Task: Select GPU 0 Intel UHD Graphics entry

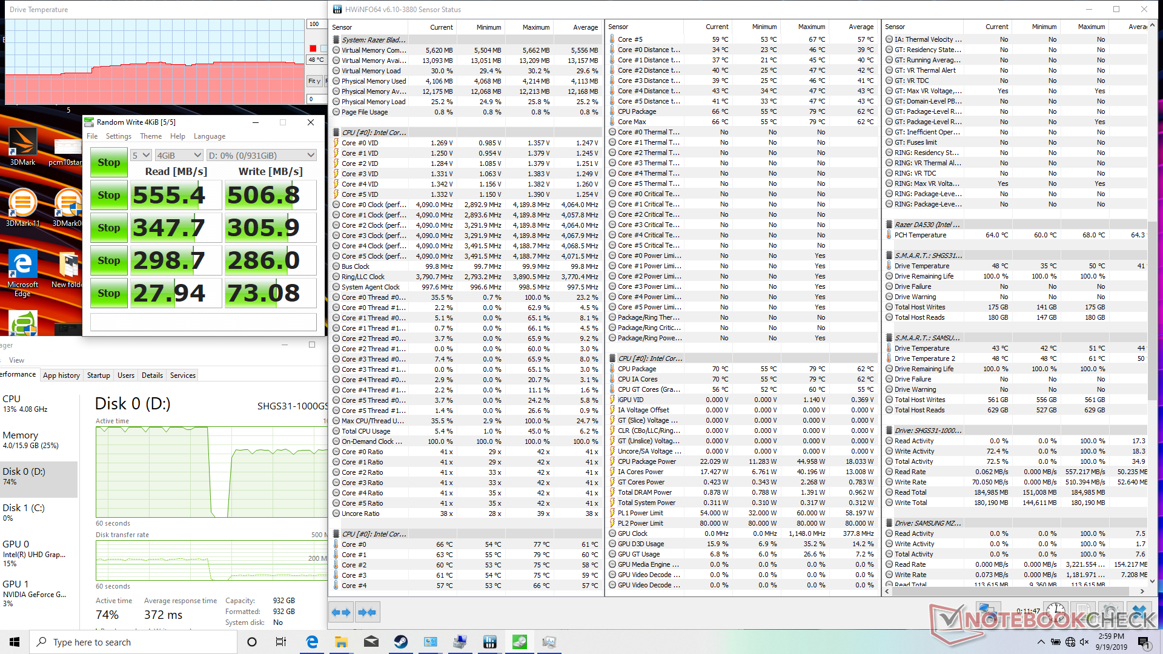Action: tap(39, 553)
